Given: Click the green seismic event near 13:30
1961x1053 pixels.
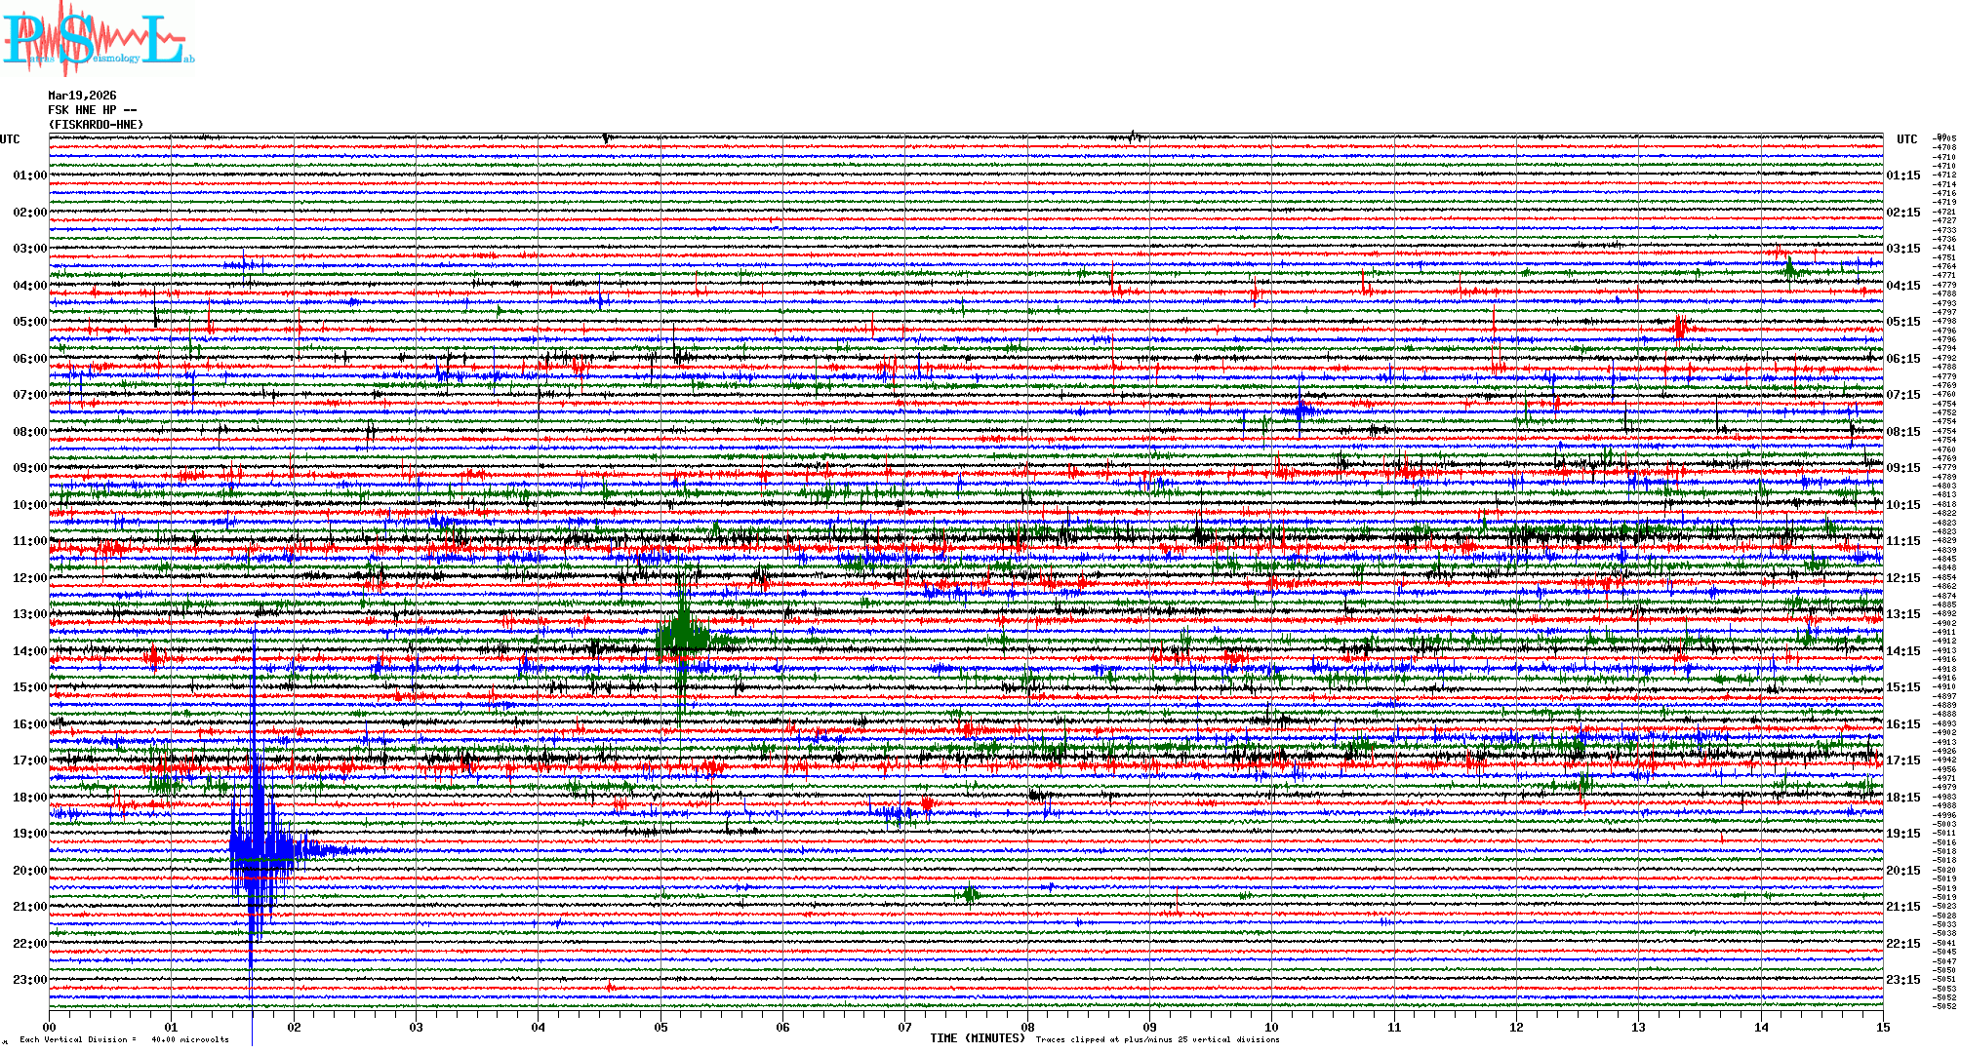Looking at the screenshot, I should coord(683,639).
